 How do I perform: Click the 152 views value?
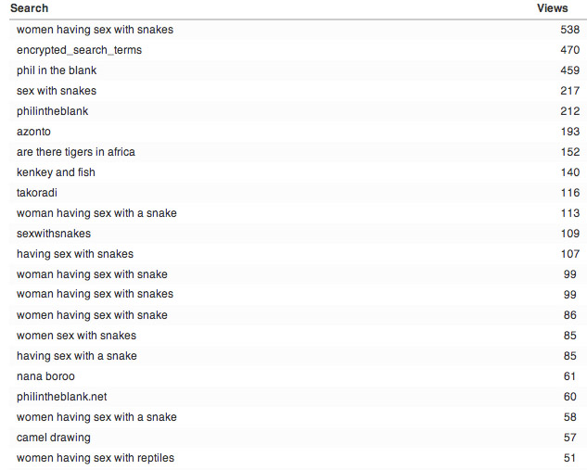point(569,152)
